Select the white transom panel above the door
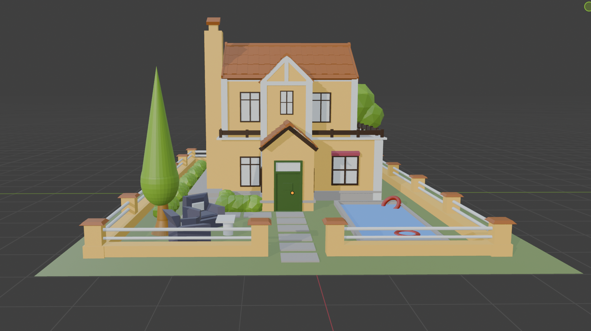Viewport: 591px width, 331px height. tap(288, 167)
